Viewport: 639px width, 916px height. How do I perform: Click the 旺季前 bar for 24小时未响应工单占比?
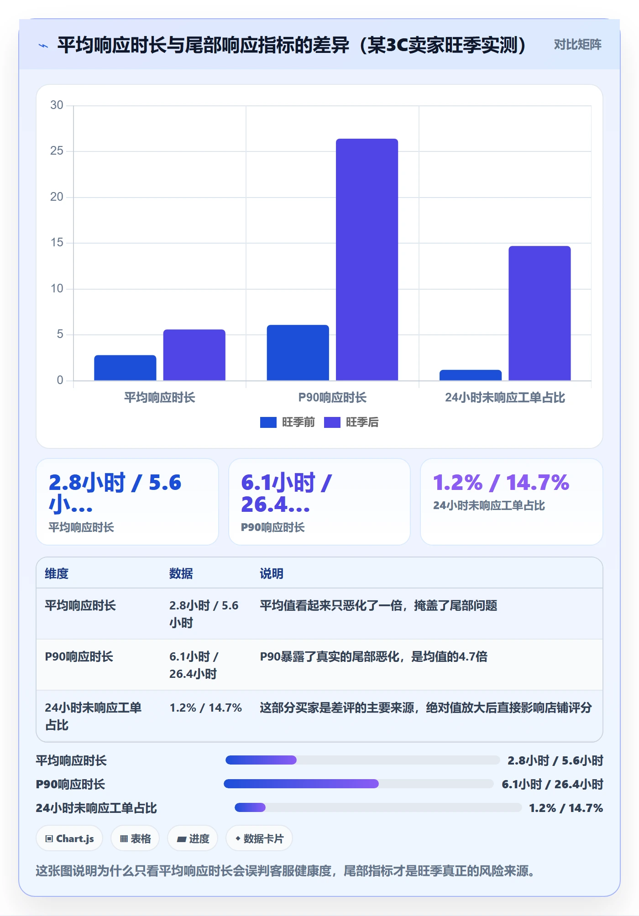pyautogui.click(x=471, y=375)
